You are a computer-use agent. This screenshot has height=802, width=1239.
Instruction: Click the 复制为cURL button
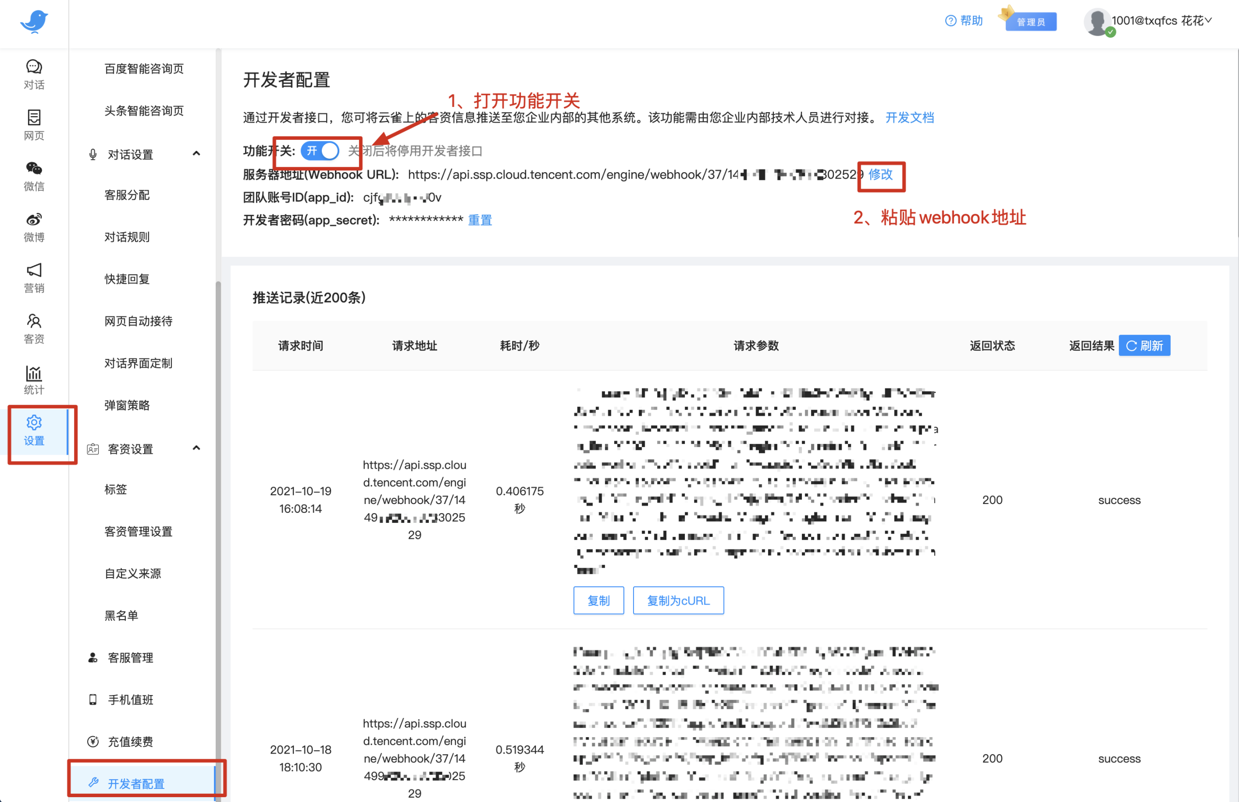tap(679, 601)
